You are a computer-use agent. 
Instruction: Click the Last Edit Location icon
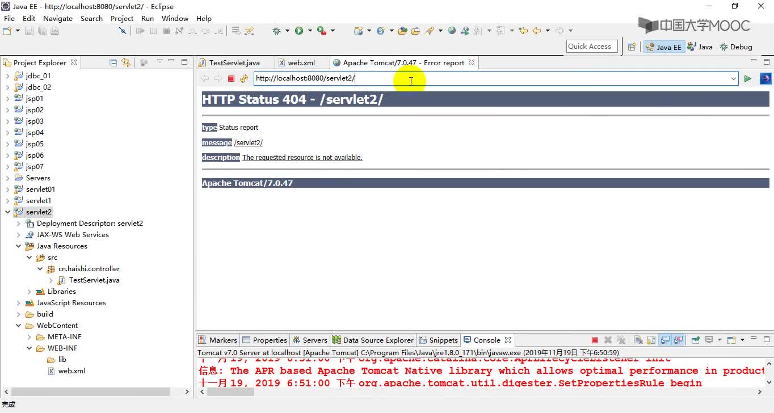pos(523,31)
